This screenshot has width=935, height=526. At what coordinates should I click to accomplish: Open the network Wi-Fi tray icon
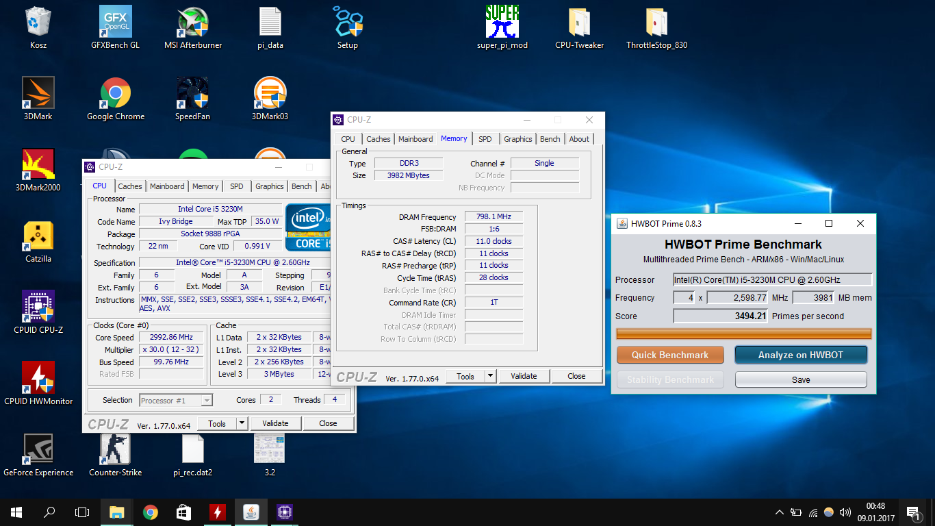[812, 512]
